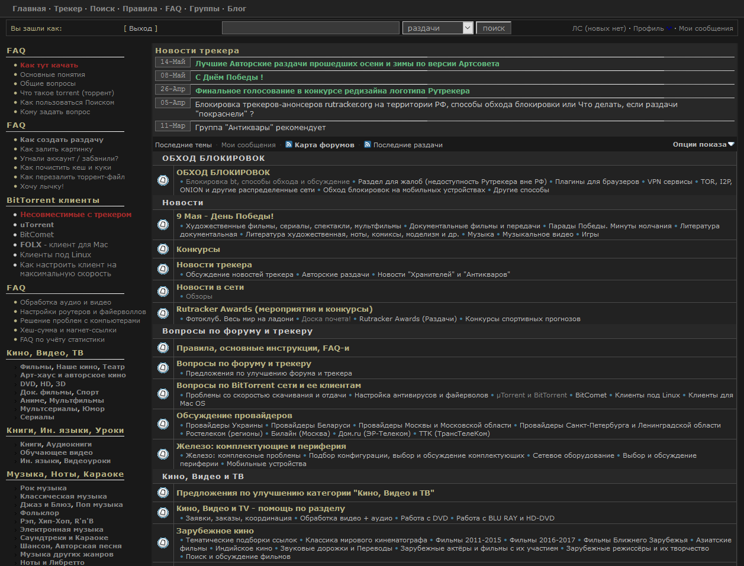The width and height of the screenshot is (744, 566).
Task: Expand the Опции показа options
Action: click(703, 144)
